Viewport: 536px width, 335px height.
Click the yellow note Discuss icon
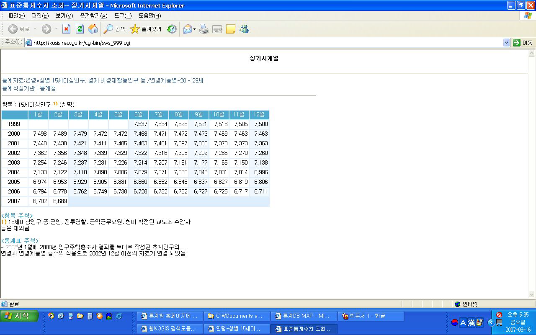pos(230,29)
